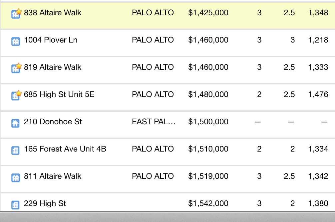The image size is (335, 222).
Task: Click the $1,542,000 price in the 229 High St row
Action: coord(208,203)
